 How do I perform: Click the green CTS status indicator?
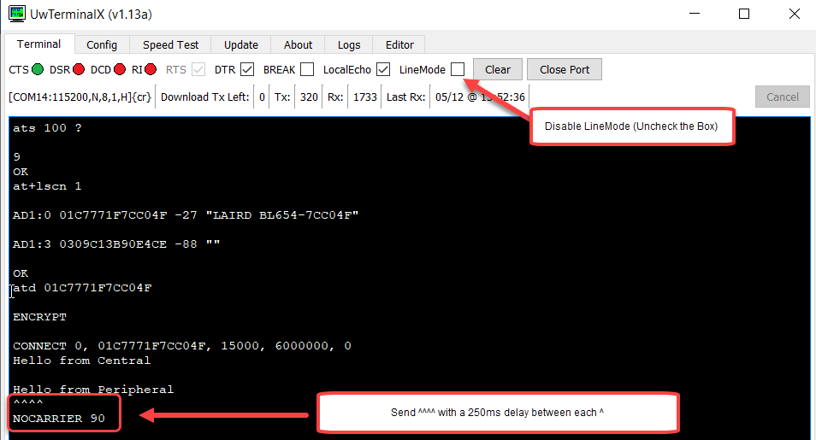click(39, 70)
